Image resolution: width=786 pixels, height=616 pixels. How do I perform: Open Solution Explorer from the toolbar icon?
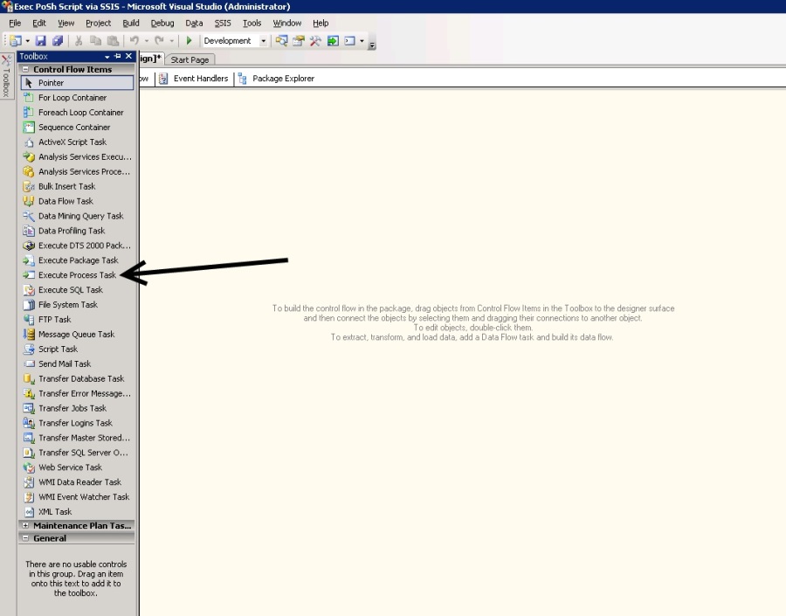point(282,41)
